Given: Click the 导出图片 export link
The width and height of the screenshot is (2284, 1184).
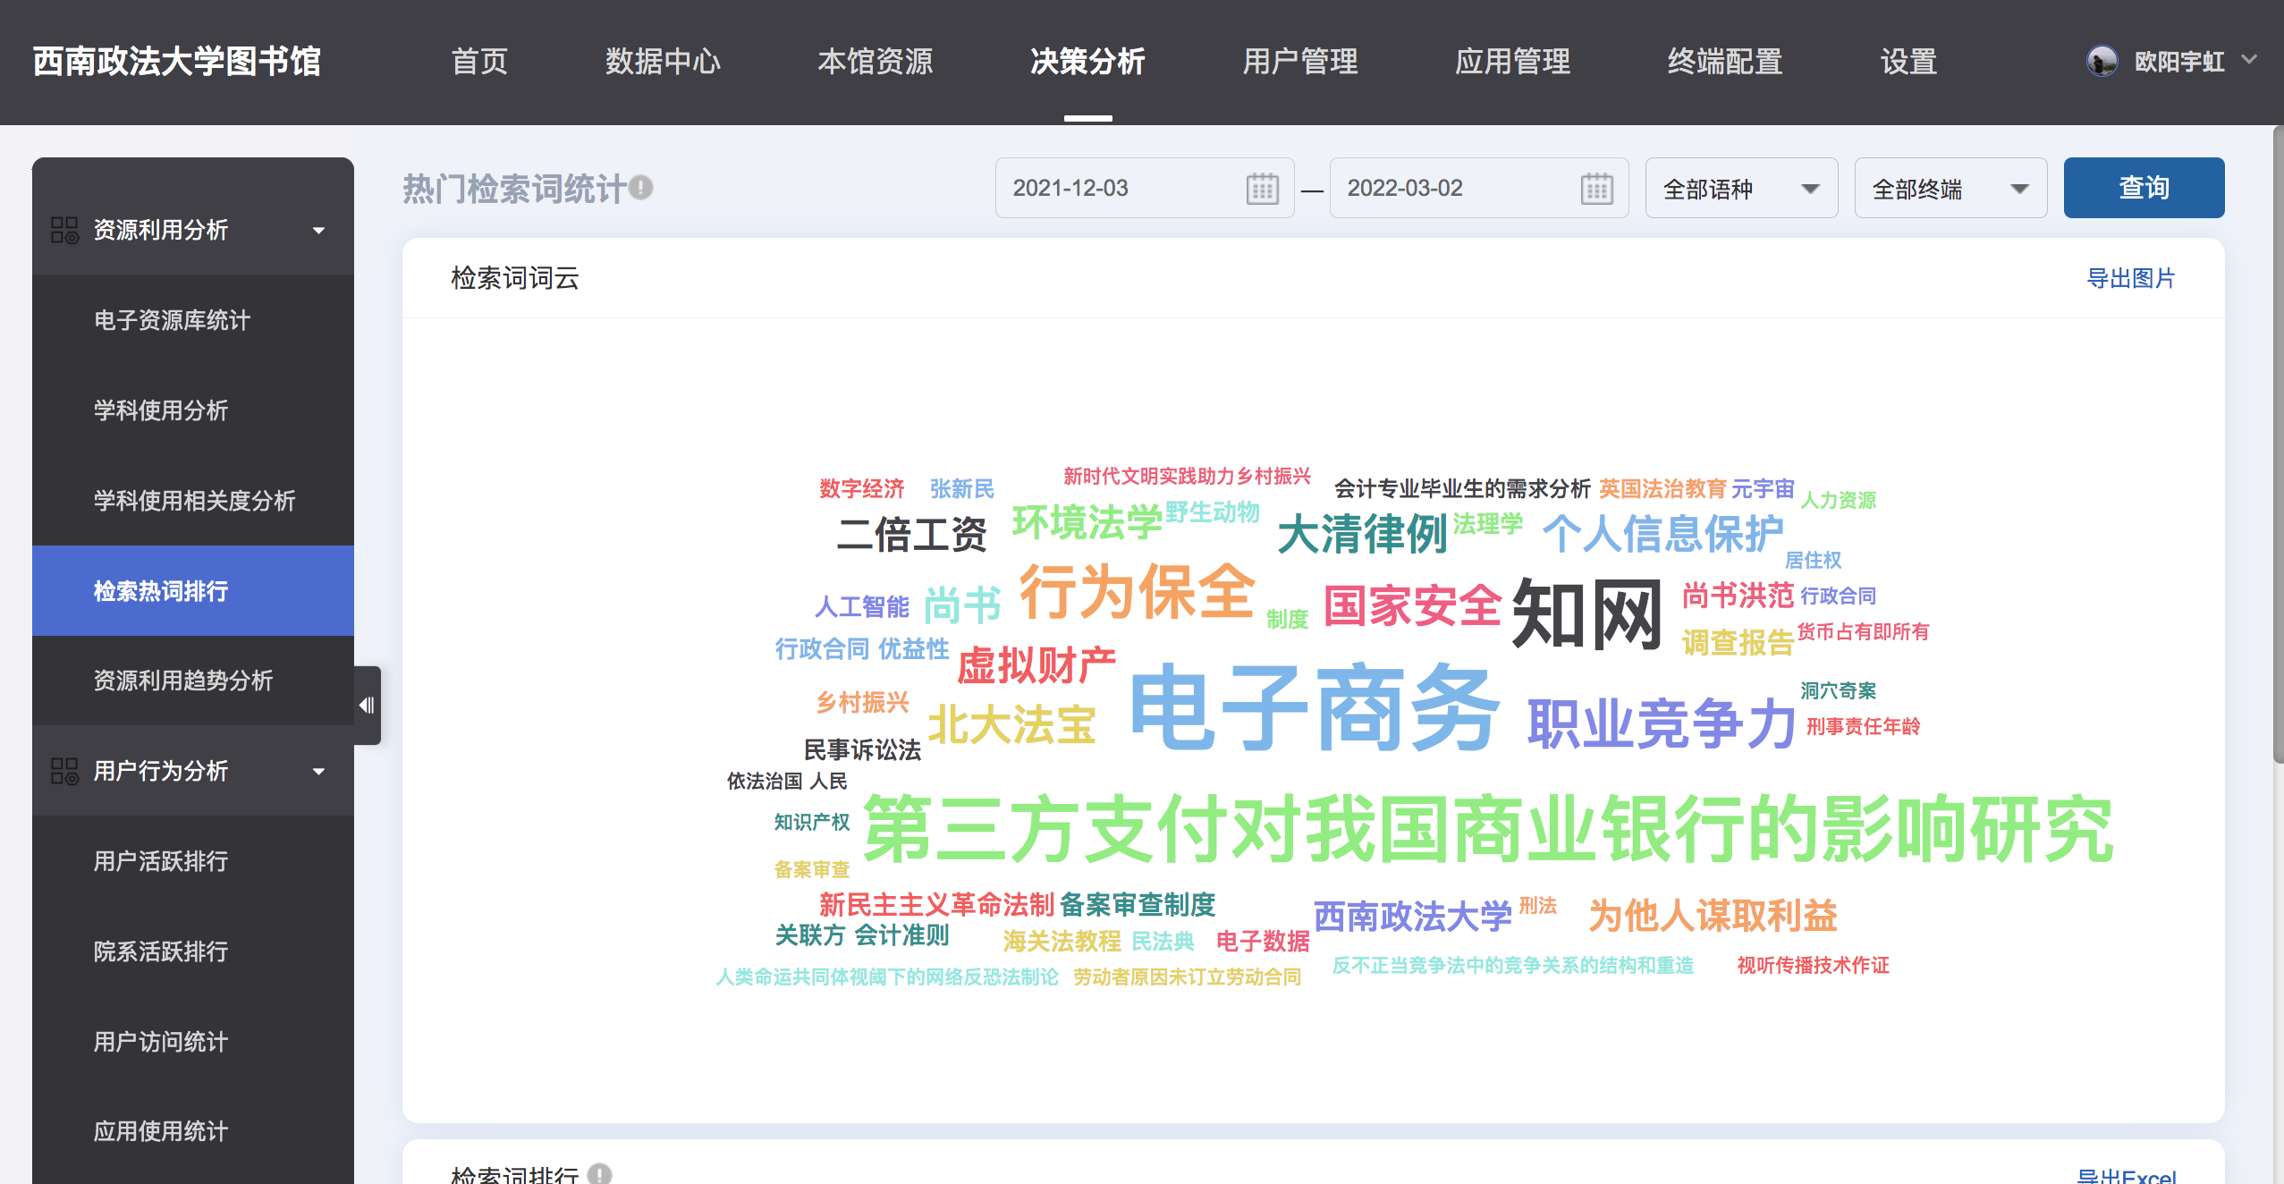Looking at the screenshot, I should pos(2129,278).
